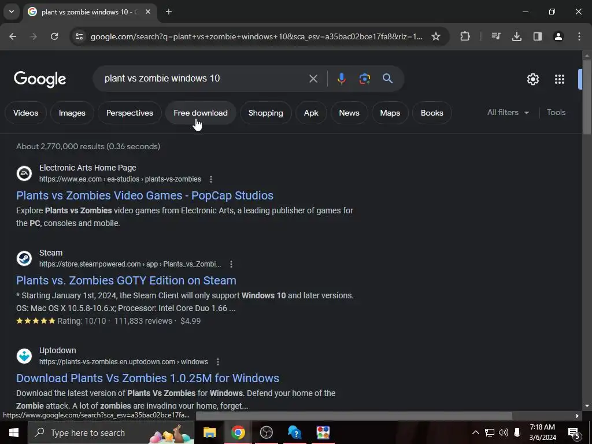592x444 pixels.
Task: Open the tab search dropdown arrow
Action: tap(12, 12)
